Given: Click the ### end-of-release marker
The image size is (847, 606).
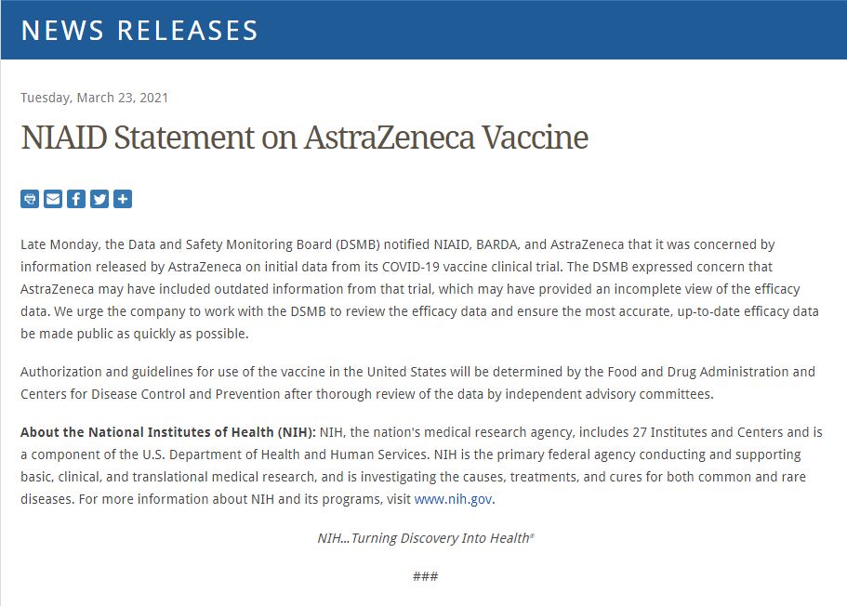Looking at the screenshot, I should [425, 576].
